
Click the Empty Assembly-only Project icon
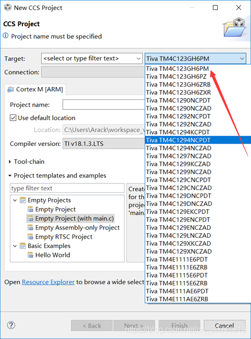[31, 228]
